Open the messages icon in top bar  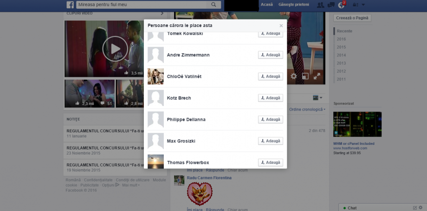pyautogui.click(x=331, y=5)
